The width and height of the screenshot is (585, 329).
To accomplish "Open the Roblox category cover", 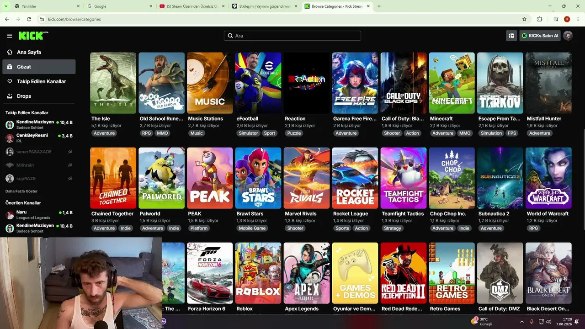I will tap(258, 273).
